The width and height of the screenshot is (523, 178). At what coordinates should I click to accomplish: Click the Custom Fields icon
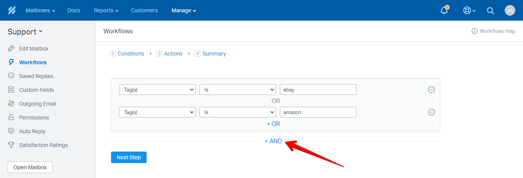11,90
